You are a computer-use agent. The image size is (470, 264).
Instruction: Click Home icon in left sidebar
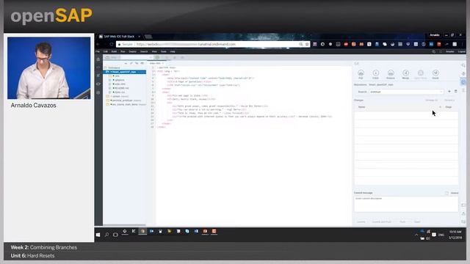98,59
